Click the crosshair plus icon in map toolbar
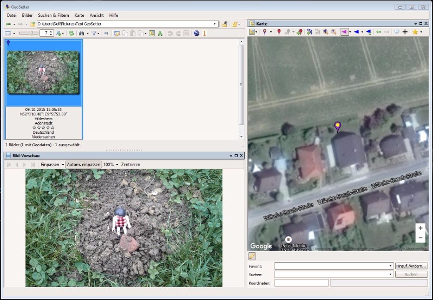The height and width of the screenshot is (300, 433). [x=405, y=32]
